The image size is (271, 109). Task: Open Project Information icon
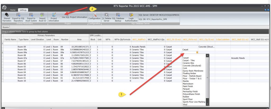pyautogui.click(x=54, y=15)
